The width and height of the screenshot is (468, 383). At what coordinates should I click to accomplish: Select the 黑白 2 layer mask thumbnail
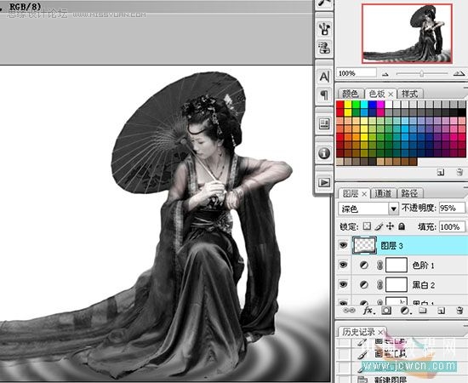(397, 284)
